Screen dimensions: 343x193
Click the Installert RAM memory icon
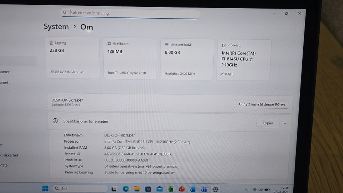pyautogui.click(x=167, y=44)
